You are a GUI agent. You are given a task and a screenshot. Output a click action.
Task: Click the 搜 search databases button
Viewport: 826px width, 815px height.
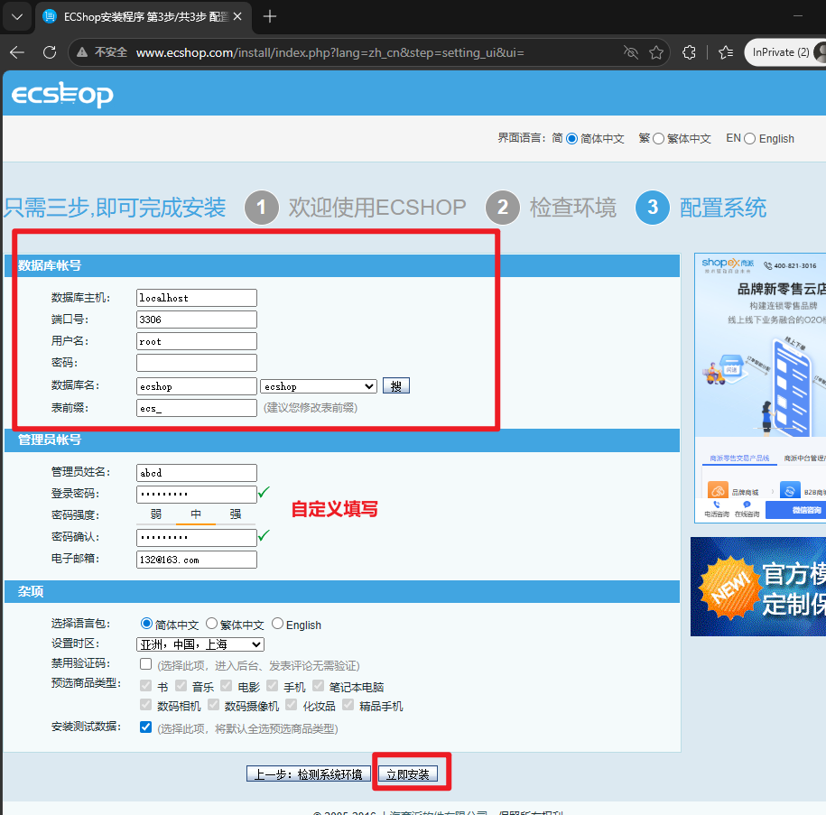click(396, 385)
